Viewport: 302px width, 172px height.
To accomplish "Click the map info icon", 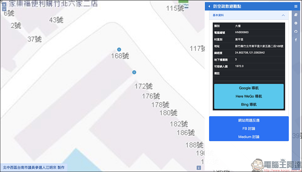I will [x=199, y=167].
